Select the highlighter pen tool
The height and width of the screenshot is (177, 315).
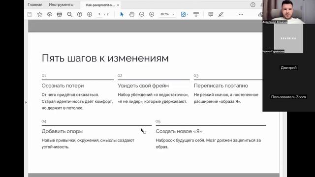(221, 14)
